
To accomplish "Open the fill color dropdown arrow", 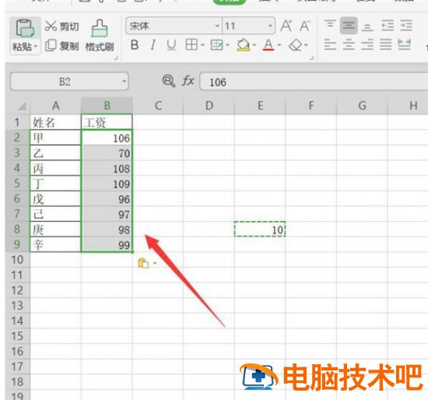I will click(x=254, y=45).
